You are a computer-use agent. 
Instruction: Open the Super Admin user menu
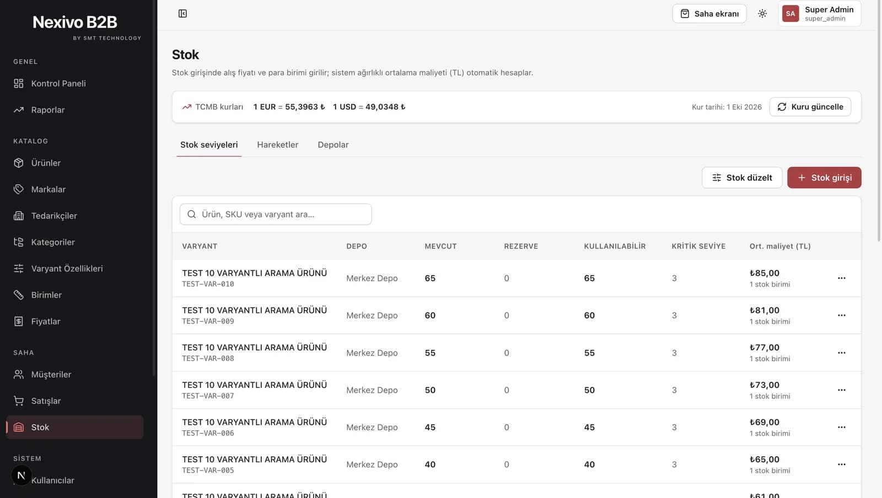pos(819,14)
